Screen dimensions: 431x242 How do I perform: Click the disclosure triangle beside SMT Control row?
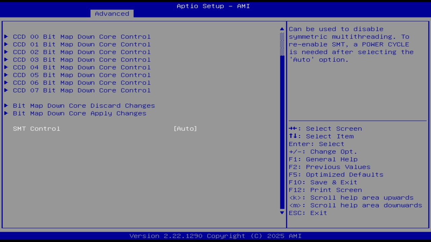tap(6, 128)
